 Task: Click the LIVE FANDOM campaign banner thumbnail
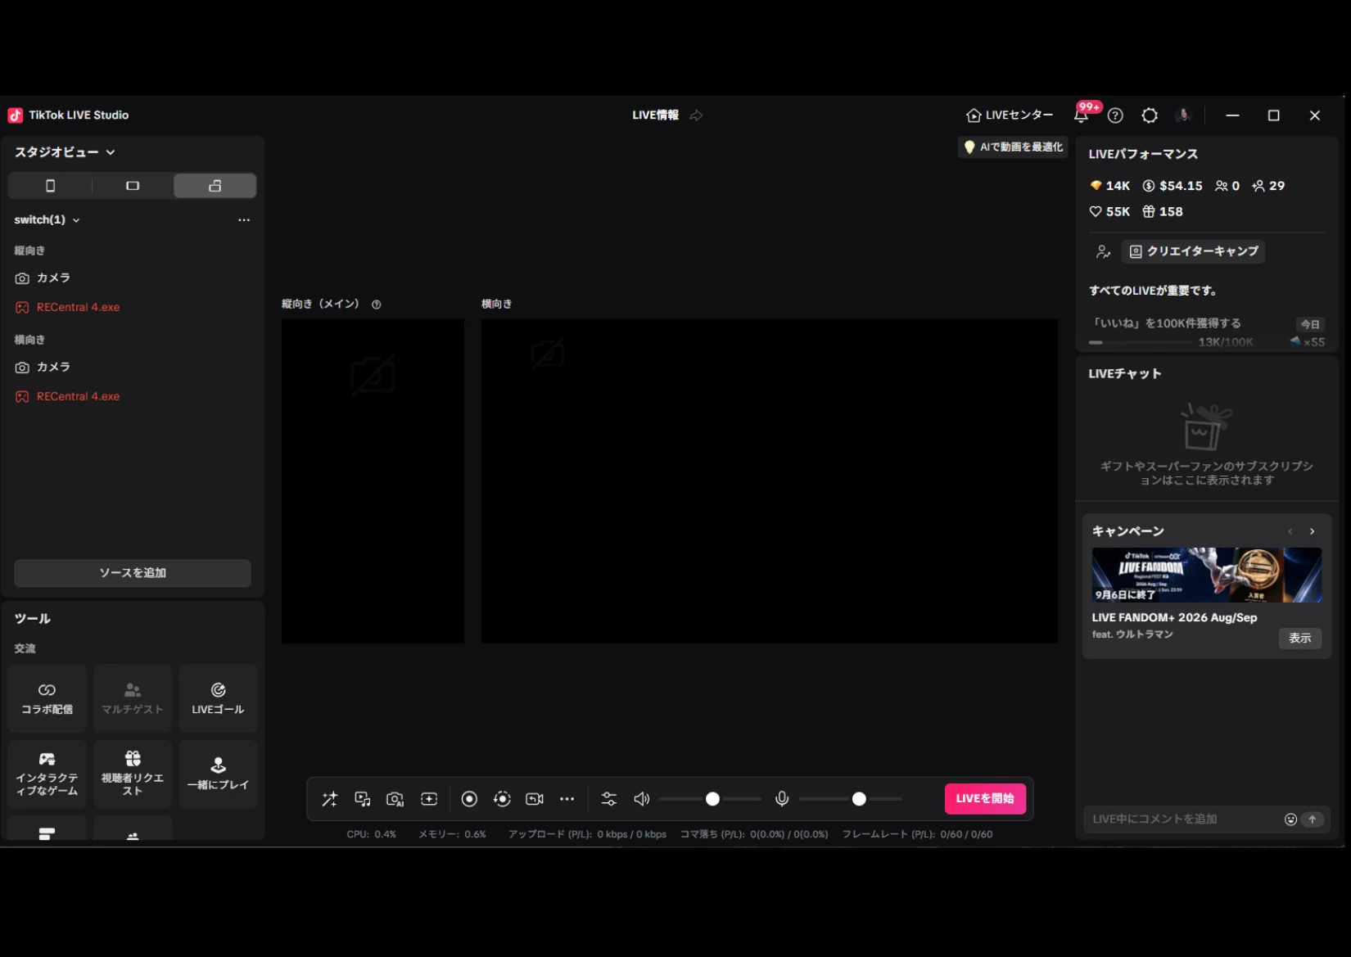1207,576
